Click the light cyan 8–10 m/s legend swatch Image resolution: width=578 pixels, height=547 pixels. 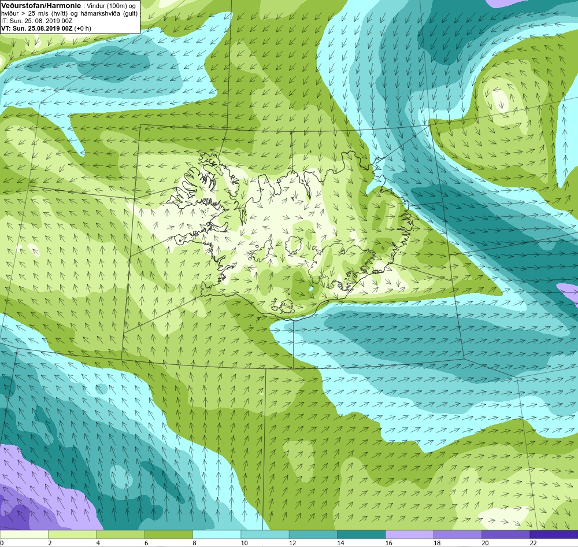(x=217, y=534)
